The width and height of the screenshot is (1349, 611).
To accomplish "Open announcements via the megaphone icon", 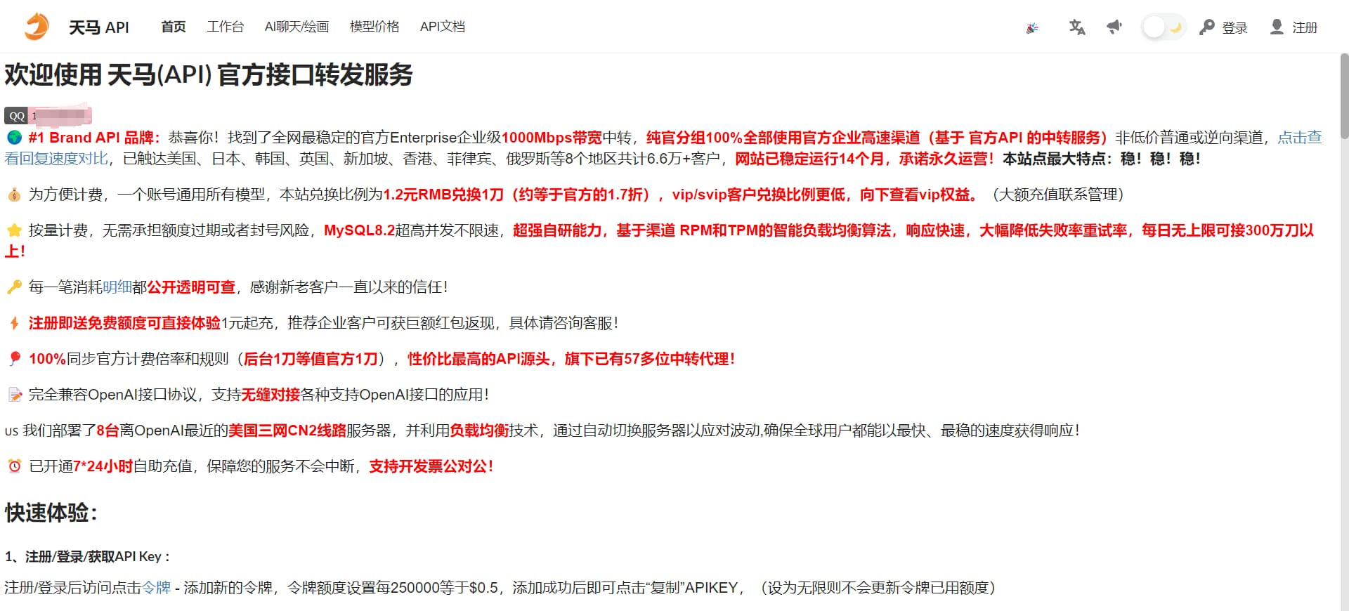I will tap(1114, 27).
